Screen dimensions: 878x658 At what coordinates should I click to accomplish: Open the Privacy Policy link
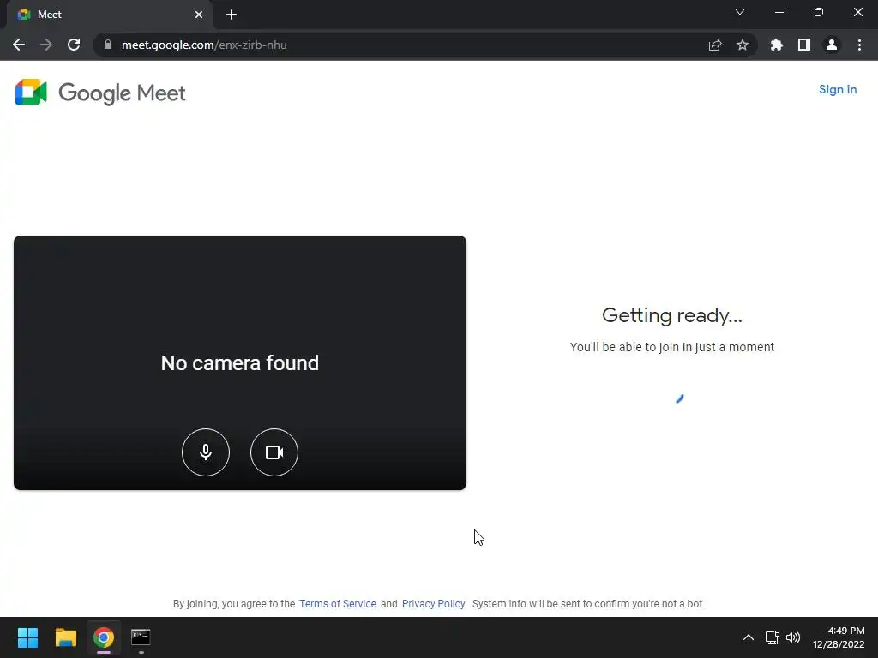click(433, 604)
